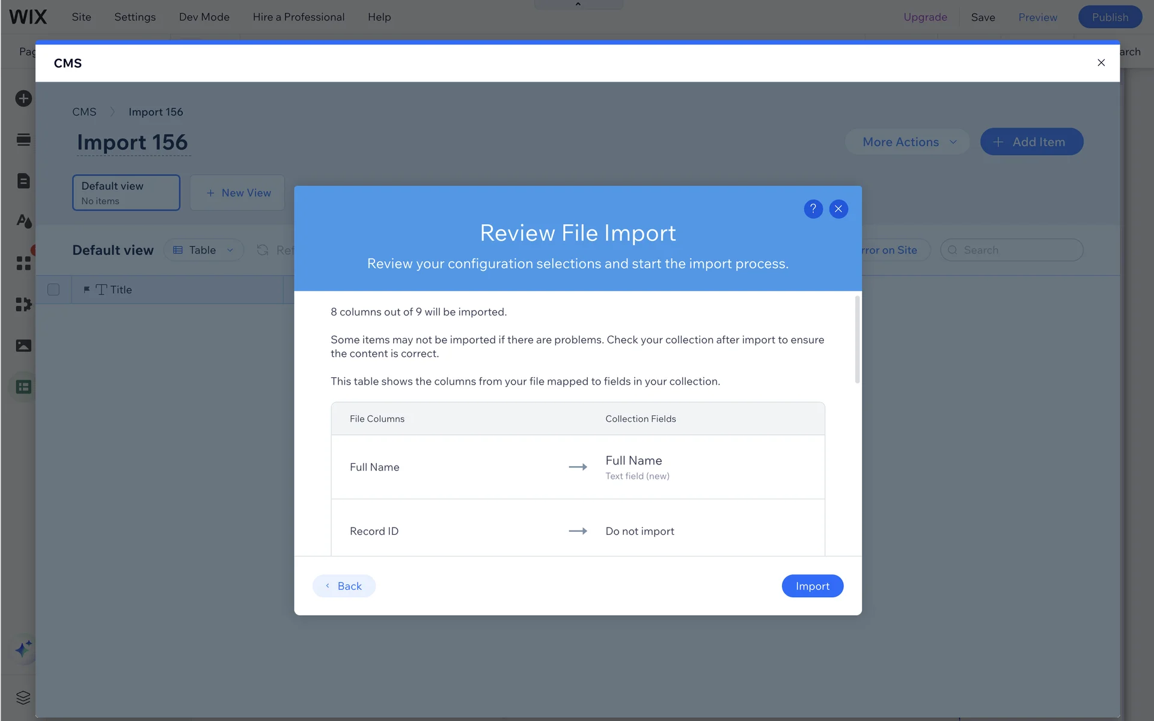Screen dimensions: 1154x721
Task: Open the CMS table icon in sidebar
Action: pos(23,387)
